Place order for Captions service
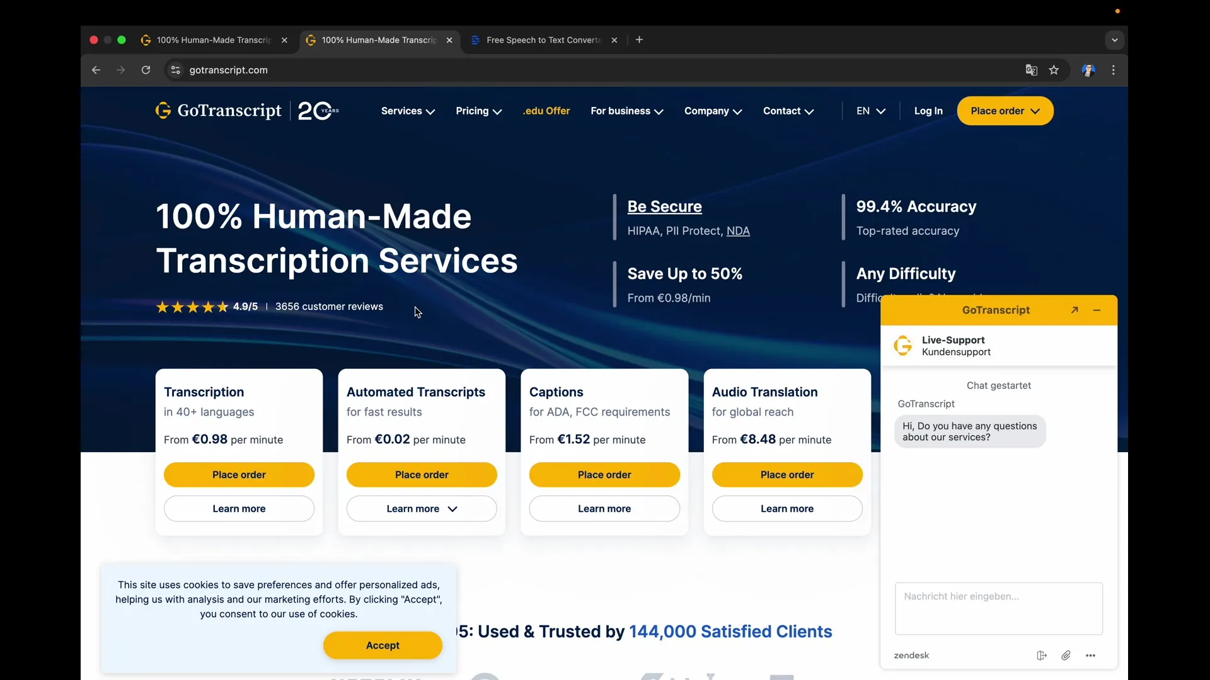 click(x=604, y=475)
